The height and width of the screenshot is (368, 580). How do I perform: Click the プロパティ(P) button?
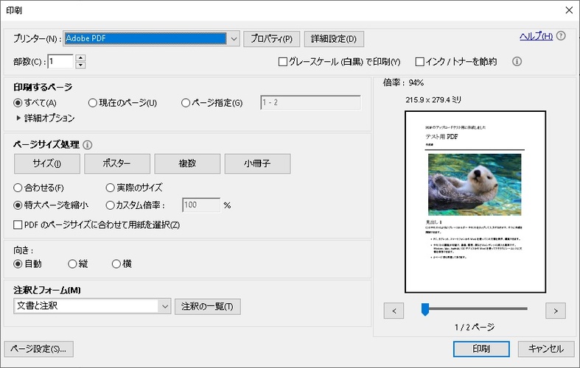(271, 39)
